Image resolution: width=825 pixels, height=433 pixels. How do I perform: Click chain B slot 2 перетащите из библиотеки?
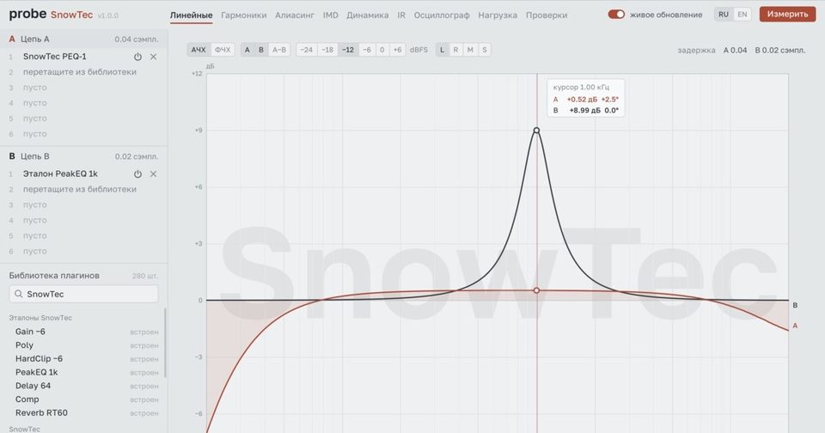point(79,189)
